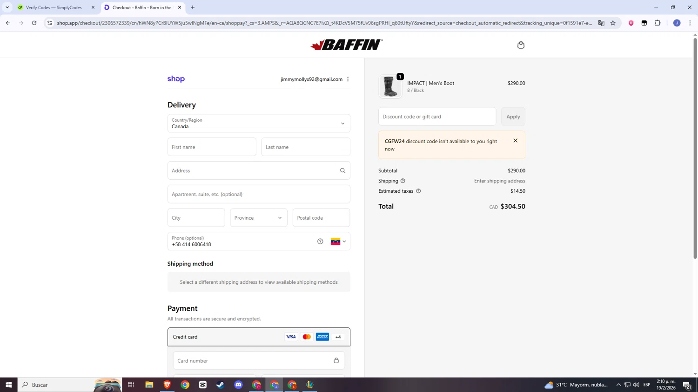Click the Baffin logo

(346, 45)
